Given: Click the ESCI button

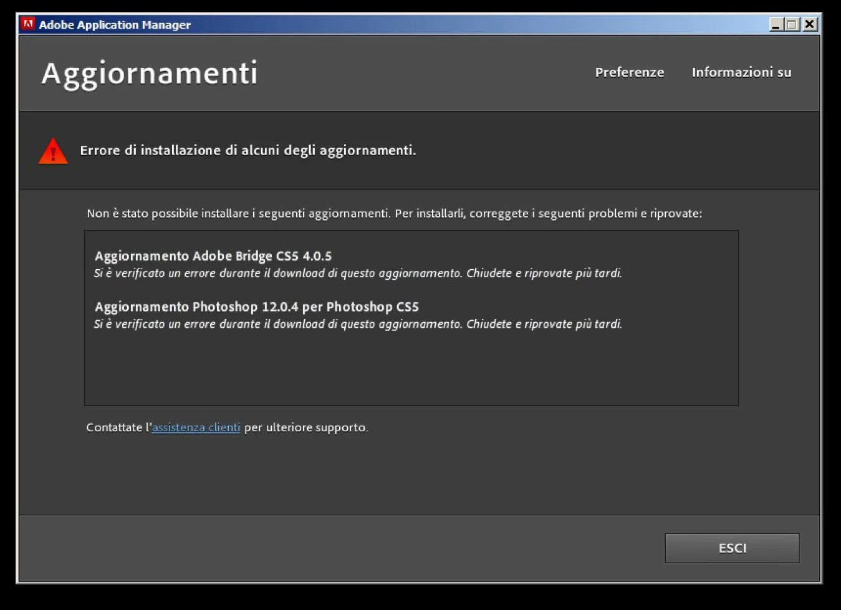Looking at the screenshot, I should 732,548.
